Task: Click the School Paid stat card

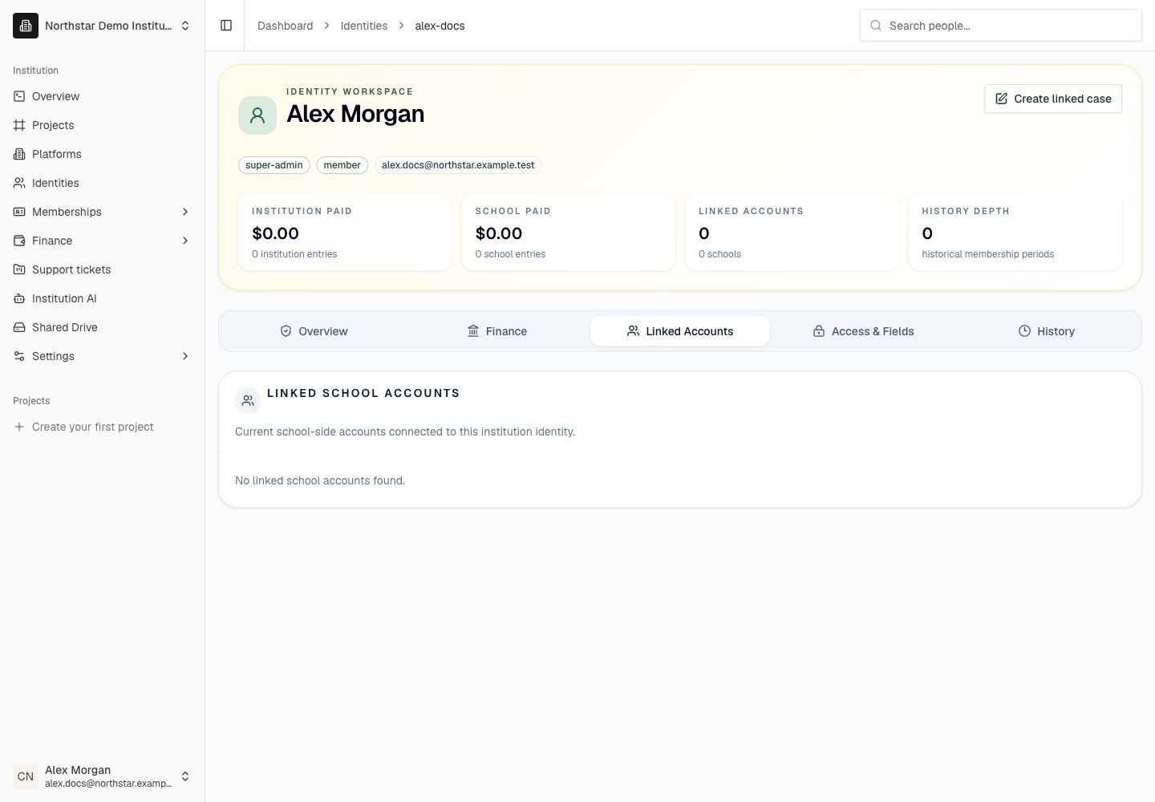Action: (x=569, y=232)
